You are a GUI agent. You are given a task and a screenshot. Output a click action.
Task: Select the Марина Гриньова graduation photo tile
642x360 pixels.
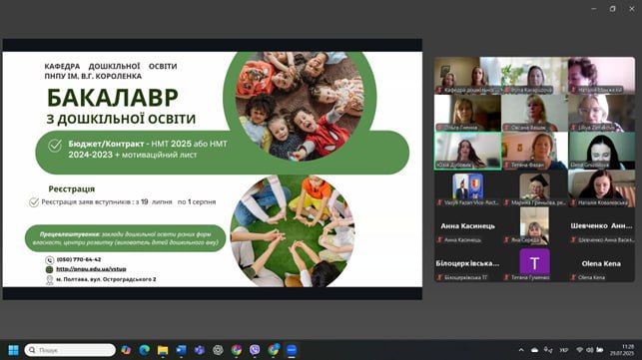pyautogui.click(x=534, y=188)
